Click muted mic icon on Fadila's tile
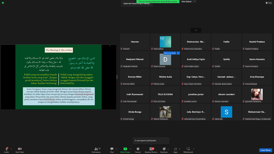 [213, 49]
